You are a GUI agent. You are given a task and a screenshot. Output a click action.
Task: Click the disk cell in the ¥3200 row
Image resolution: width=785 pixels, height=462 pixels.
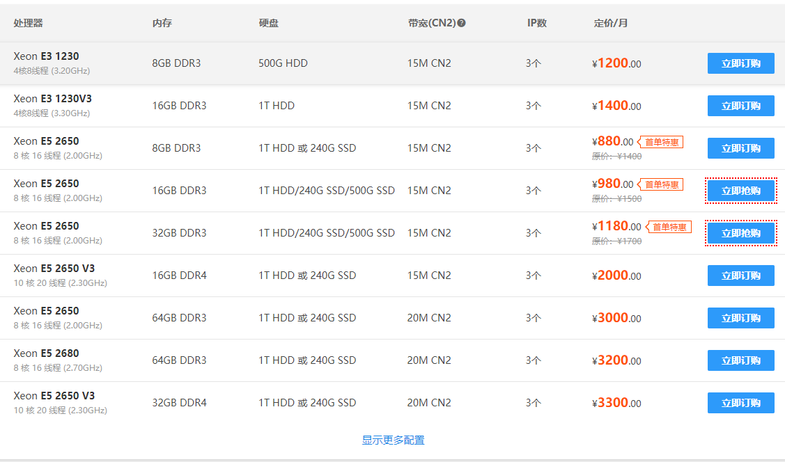307,361
